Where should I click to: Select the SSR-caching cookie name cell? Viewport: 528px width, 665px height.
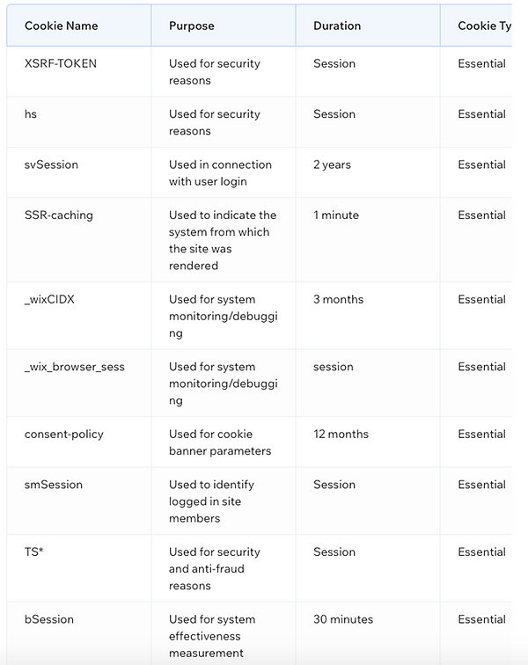tap(59, 215)
